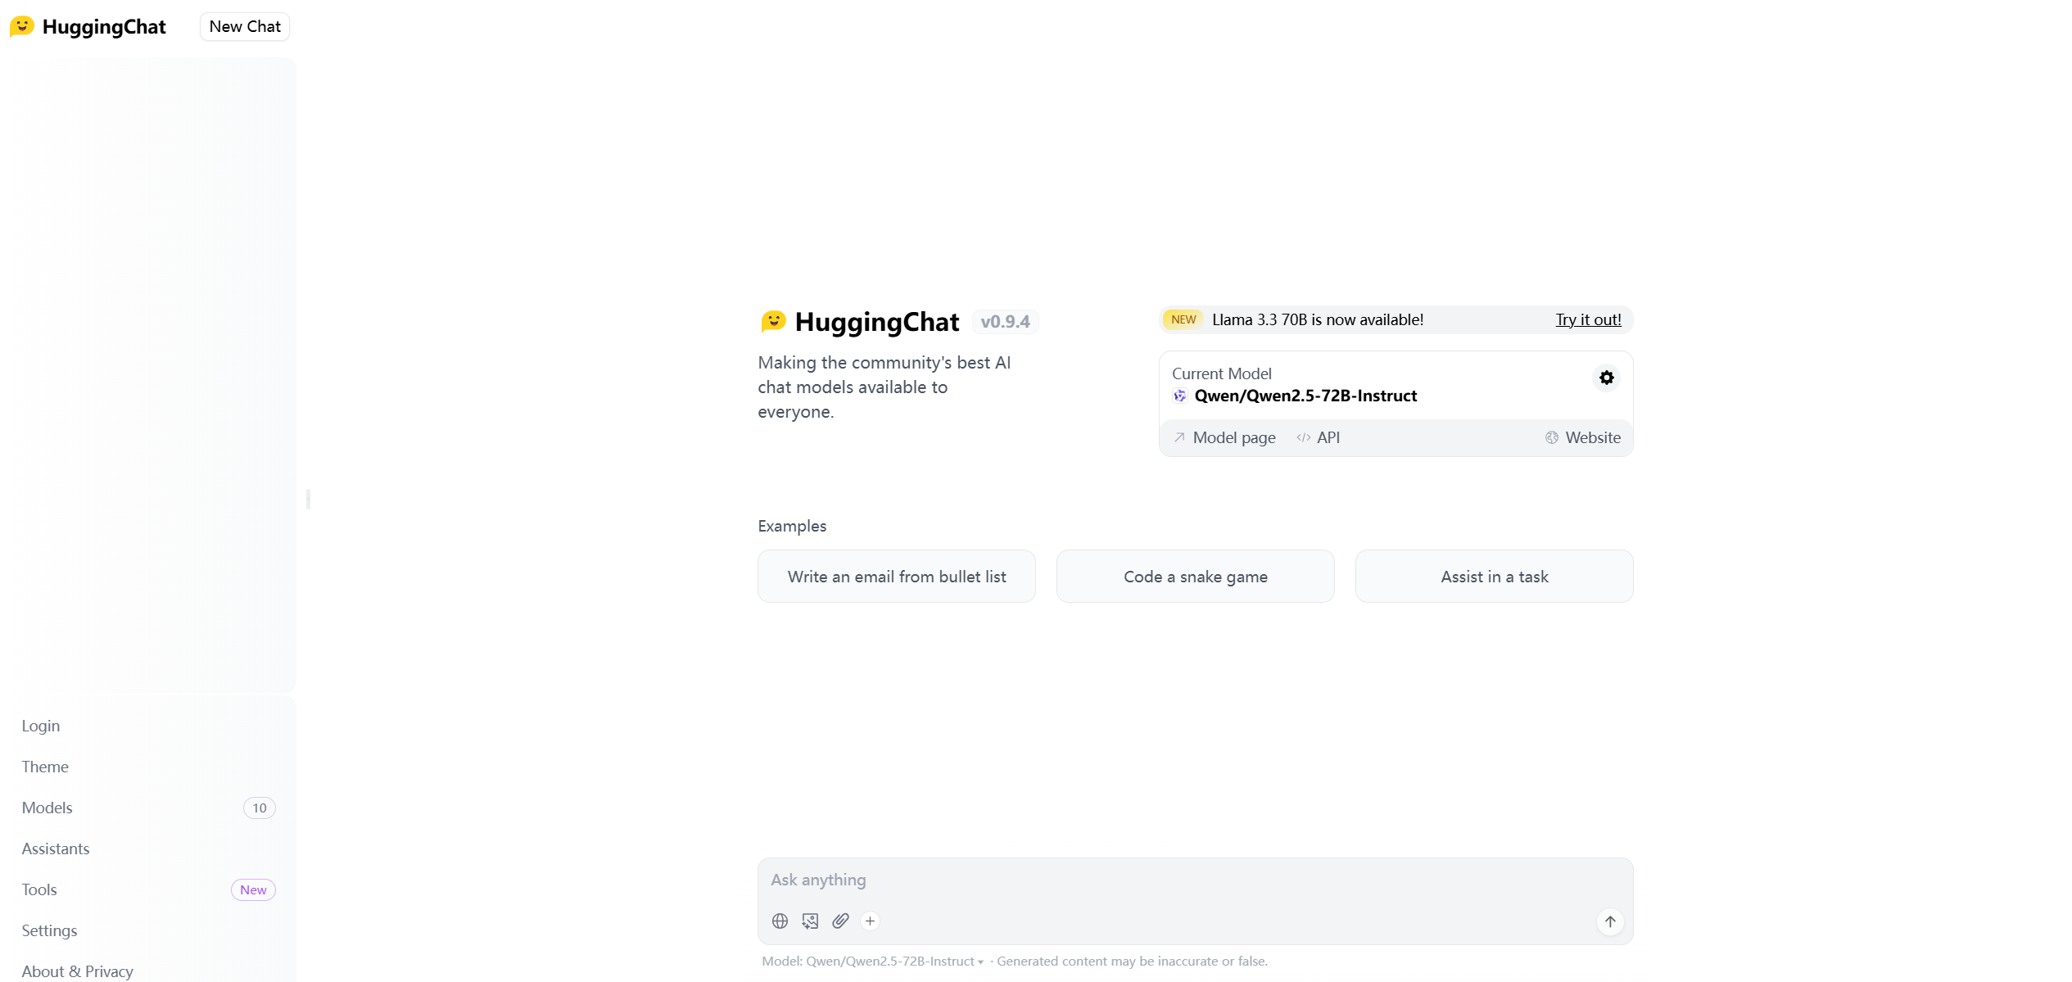
Task: Choose Code a snake game example
Action: 1195,577
